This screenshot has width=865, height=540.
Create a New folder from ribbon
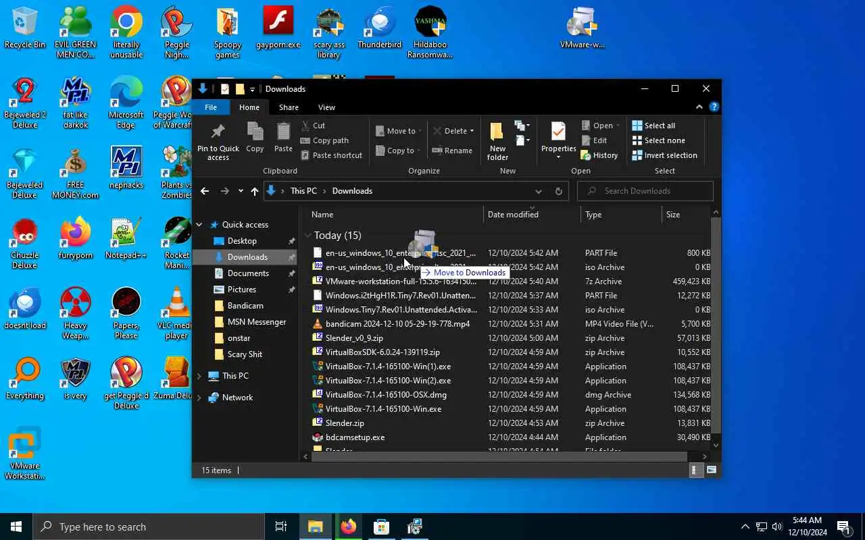coord(497,142)
